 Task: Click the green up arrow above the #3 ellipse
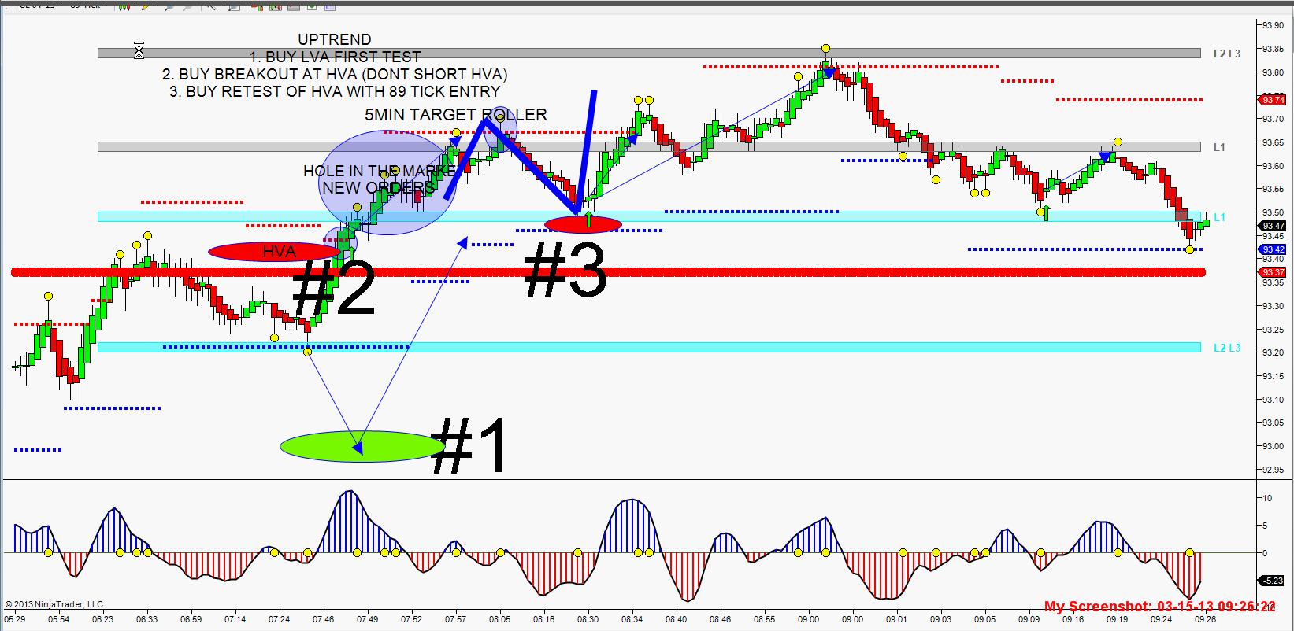[588, 219]
